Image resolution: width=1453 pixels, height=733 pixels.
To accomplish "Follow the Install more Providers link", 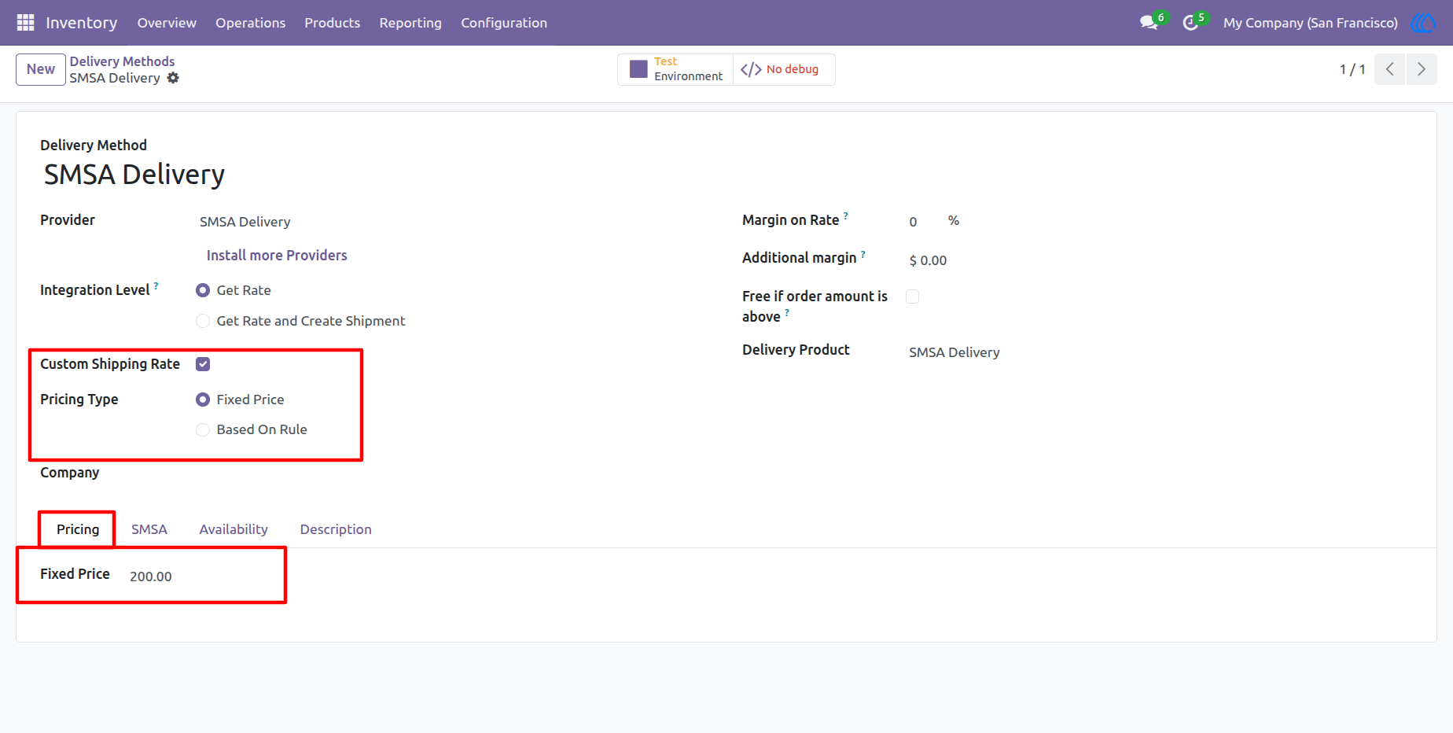I will pos(277,256).
